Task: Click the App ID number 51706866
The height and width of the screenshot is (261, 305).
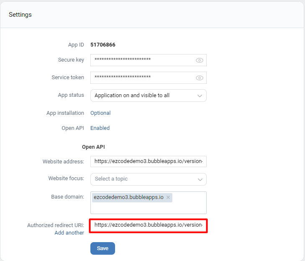Action: tap(103, 45)
